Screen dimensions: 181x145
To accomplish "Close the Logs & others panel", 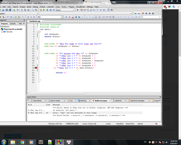I will coord(160,97).
